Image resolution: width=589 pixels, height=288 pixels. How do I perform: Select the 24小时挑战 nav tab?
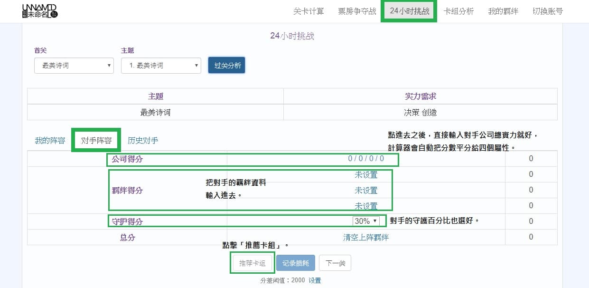click(409, 11)
